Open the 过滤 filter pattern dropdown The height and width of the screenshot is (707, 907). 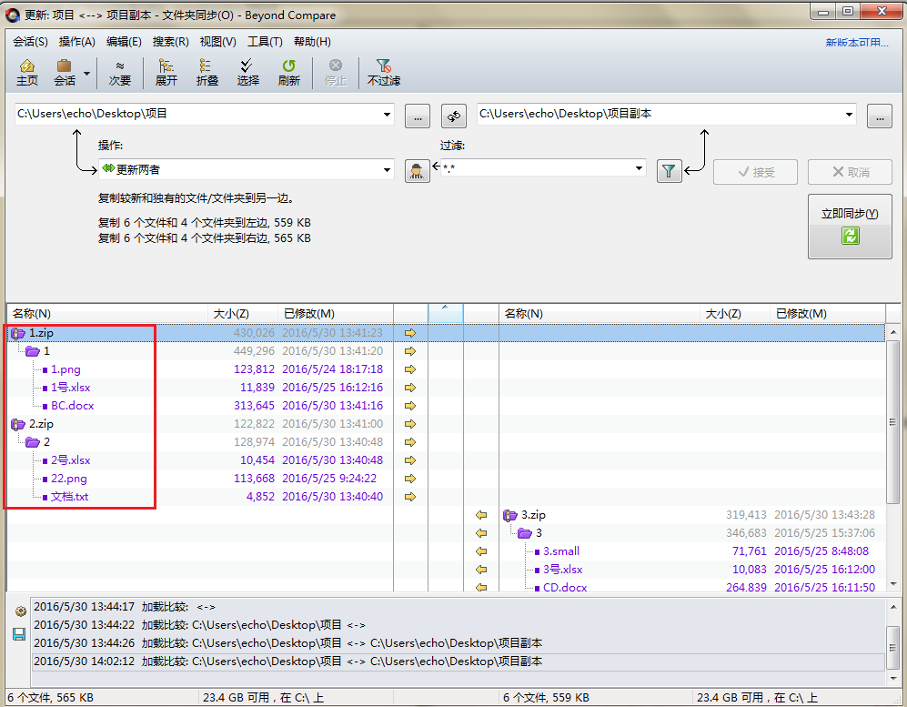tap(640, 169)
